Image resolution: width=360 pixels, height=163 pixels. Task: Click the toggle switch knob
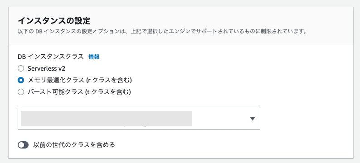coord(21,145)
